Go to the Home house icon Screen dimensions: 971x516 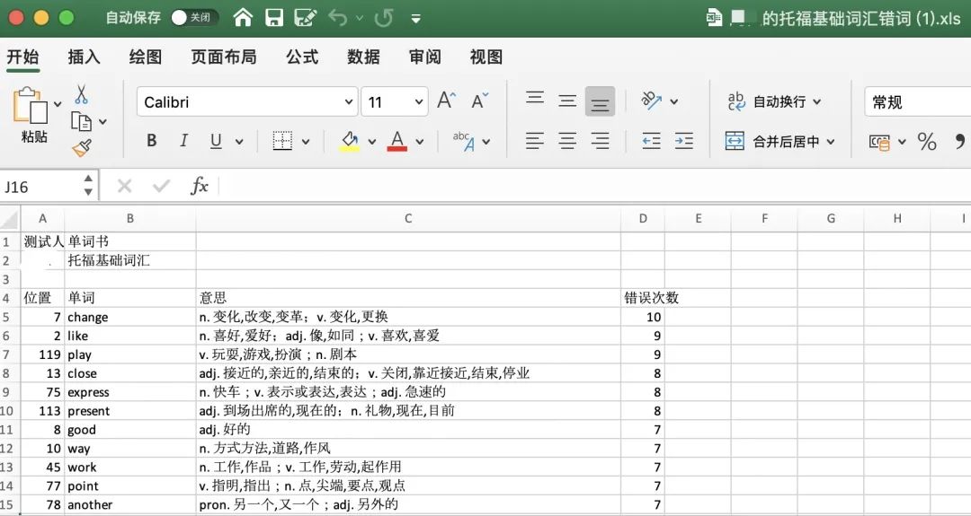point(243,17)
